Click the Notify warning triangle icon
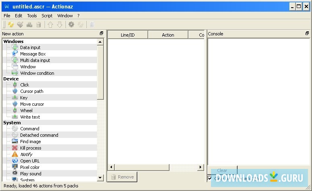312x191 pixels. [x=15, y=154]
